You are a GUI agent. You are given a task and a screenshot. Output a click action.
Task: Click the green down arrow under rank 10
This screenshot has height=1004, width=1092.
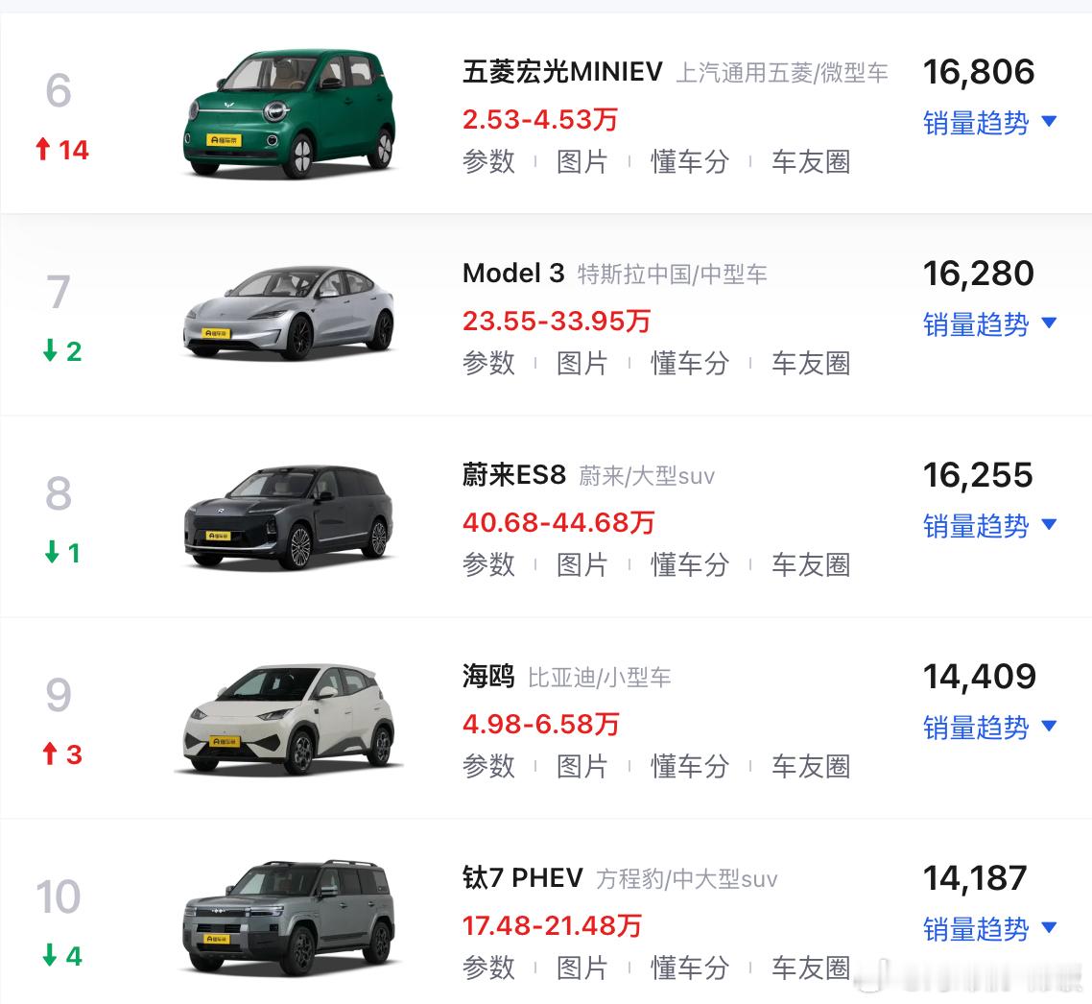50,954
